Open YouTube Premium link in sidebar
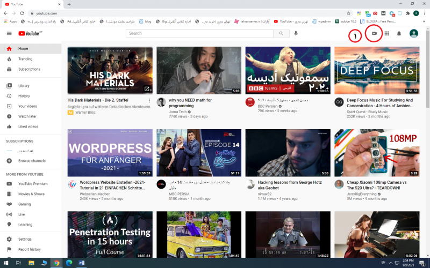 pos(33,184)
